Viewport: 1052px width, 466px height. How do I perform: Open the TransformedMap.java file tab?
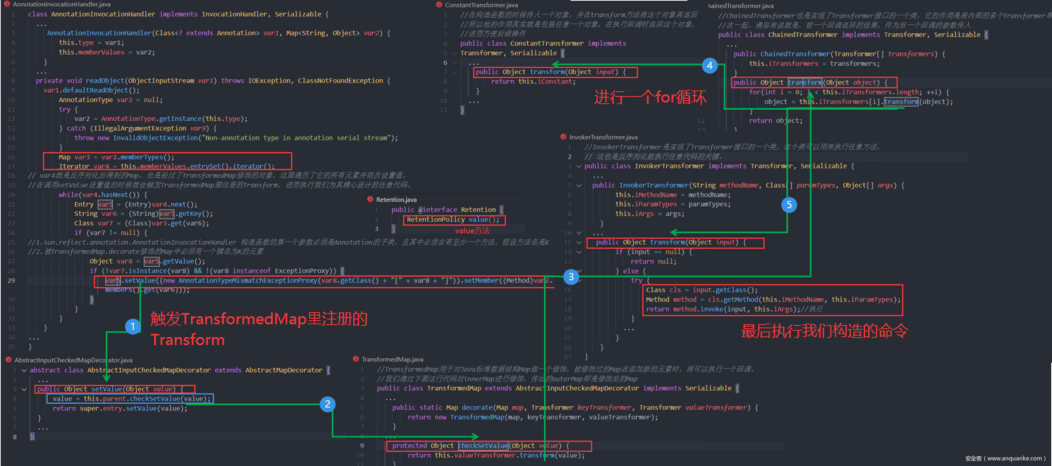click(392, 359)
